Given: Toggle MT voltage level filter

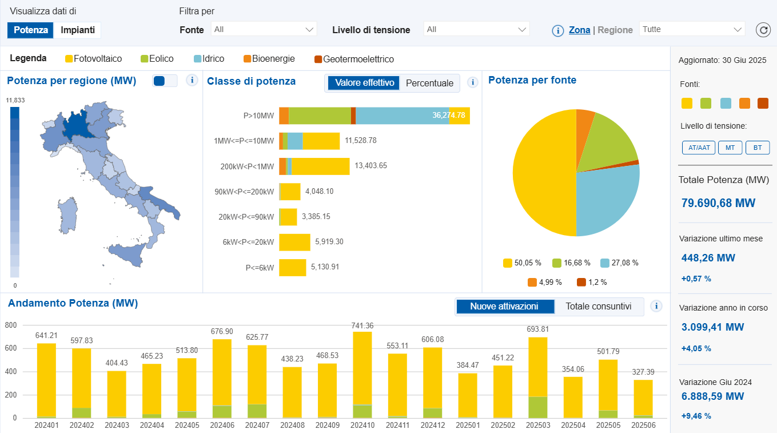Looking at the screenshot, I should pos(730,148).
